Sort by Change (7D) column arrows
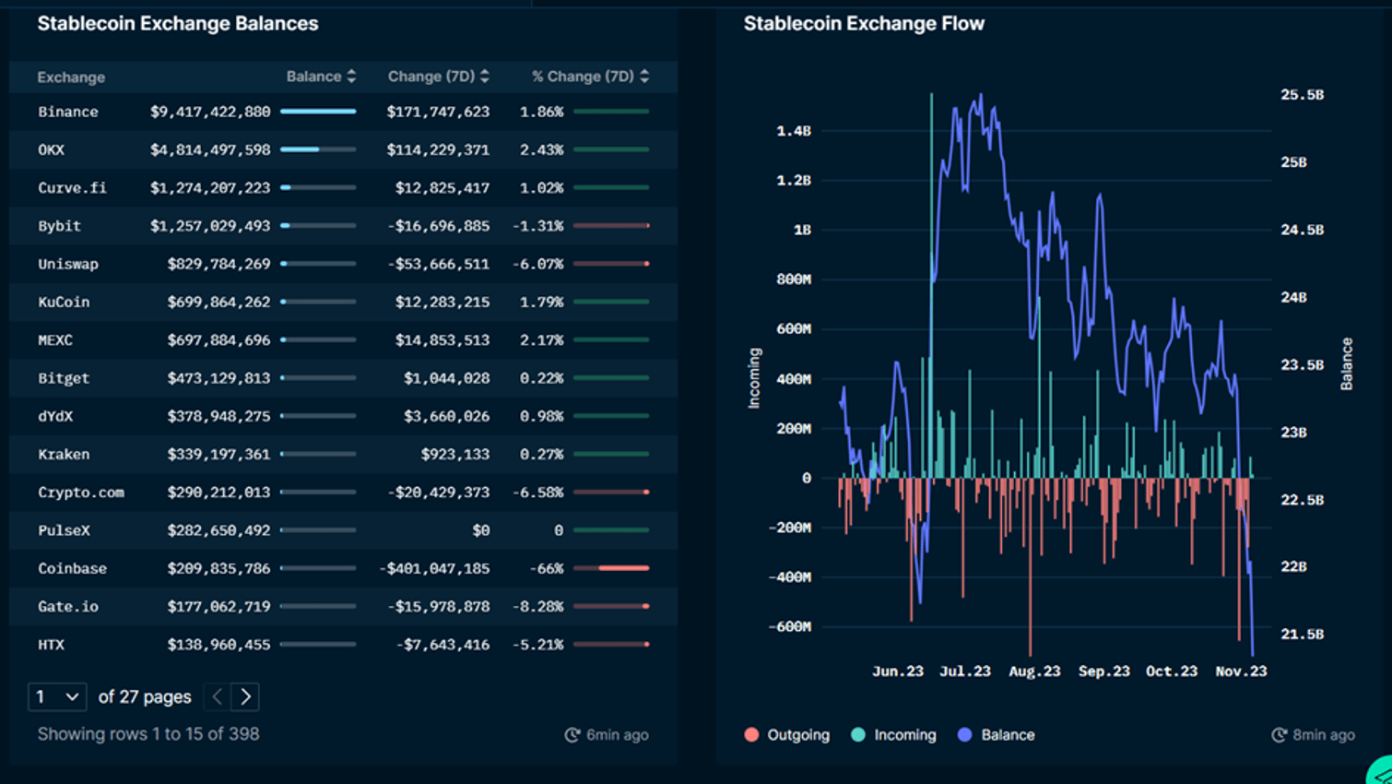Viewport: 1392px width, 784px height. 485,77
